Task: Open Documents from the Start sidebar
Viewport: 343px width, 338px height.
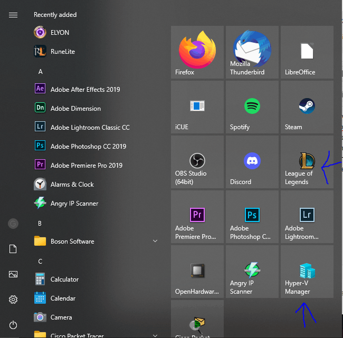Action: (x=13, y=249)
